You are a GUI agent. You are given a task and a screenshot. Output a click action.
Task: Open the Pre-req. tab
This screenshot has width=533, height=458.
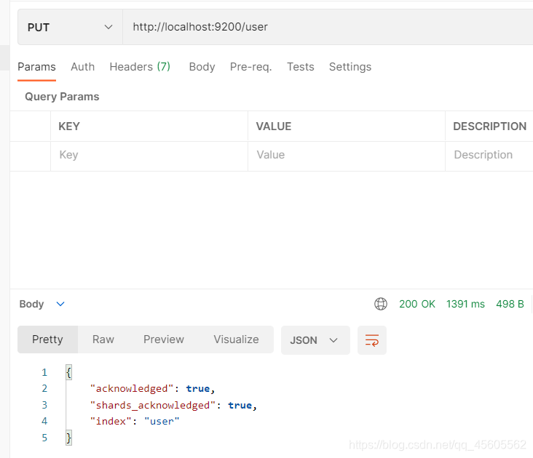[x=251, y=67]
